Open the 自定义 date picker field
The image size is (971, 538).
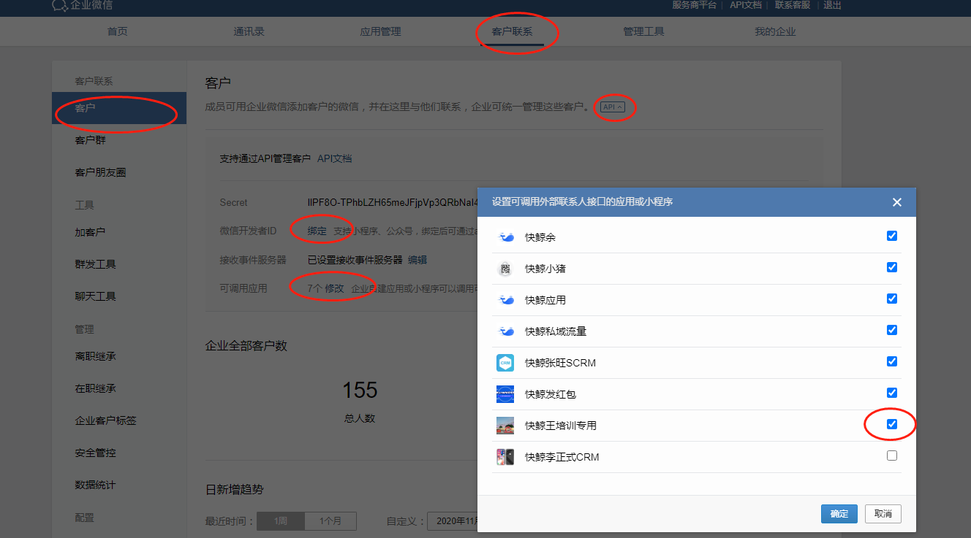453,521
